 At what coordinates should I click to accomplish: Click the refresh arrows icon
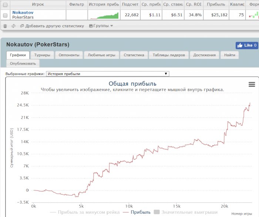(x=14, y=26)
